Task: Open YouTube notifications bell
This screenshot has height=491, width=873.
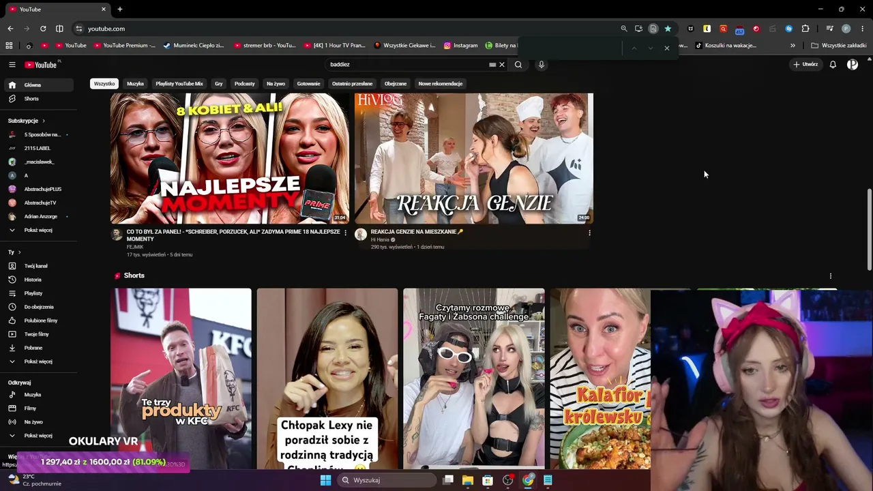Action: (x=833, y=65)
